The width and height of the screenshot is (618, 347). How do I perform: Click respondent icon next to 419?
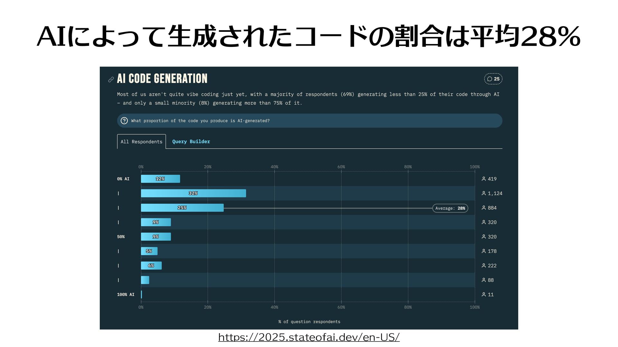click(483, 179)
